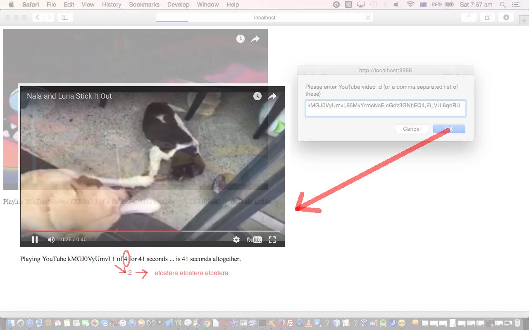Click the localhost address bar
Screen dimensions: 529x330
pos(264,17)
